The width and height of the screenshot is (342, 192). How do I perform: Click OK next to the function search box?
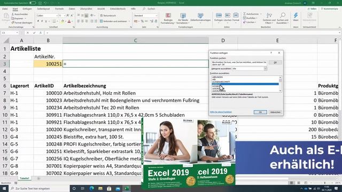(275, 62)
